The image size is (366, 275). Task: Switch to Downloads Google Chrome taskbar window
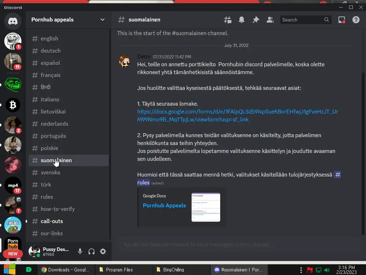66,270
